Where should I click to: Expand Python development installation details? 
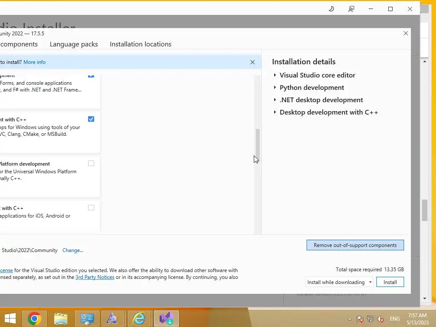(x=275, y=88)
